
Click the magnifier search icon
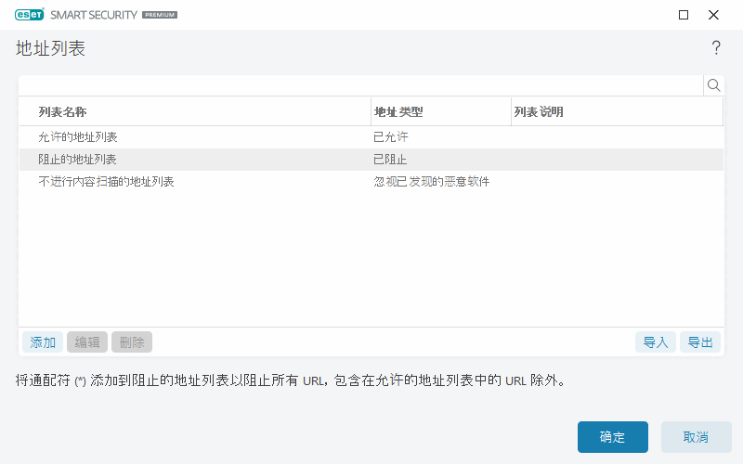tap(713, 85)
